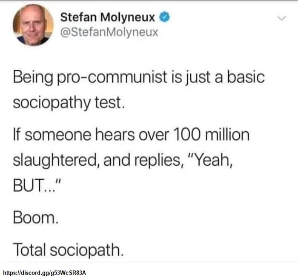Open the @StefanMolyneux handle
This screenshot has height=277, width=298.
(x=109, y=32)
